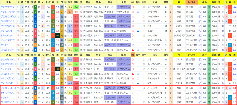This screenshot has height=105, width=237.
Task: Click upper table 距離 column header
Action: tap(214, 2)
